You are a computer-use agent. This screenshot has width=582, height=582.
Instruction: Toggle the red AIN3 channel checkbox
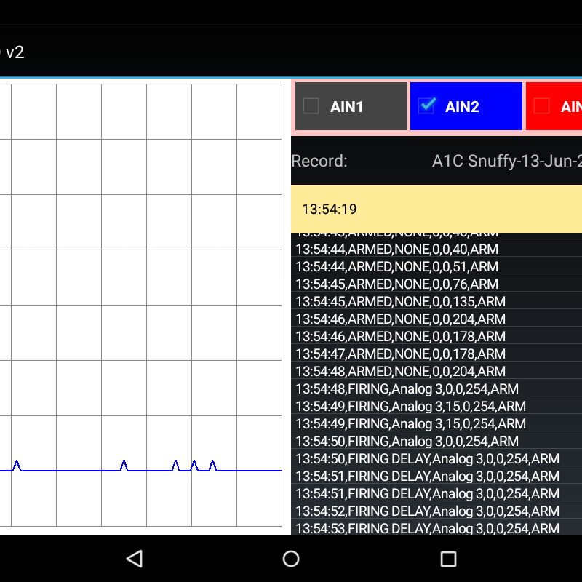(x=541, y=106)
